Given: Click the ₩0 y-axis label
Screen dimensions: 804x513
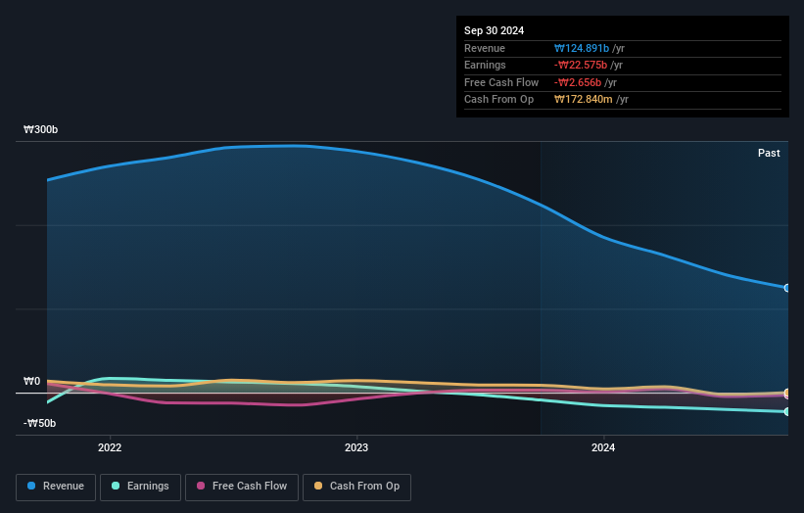Looking at the screenshot, I should tap(31, 381).
